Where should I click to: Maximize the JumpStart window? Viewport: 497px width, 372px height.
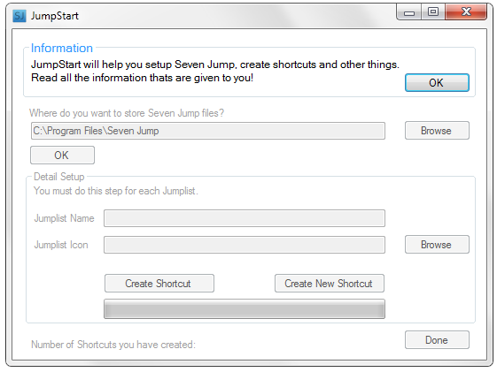(x=433, y=12)
